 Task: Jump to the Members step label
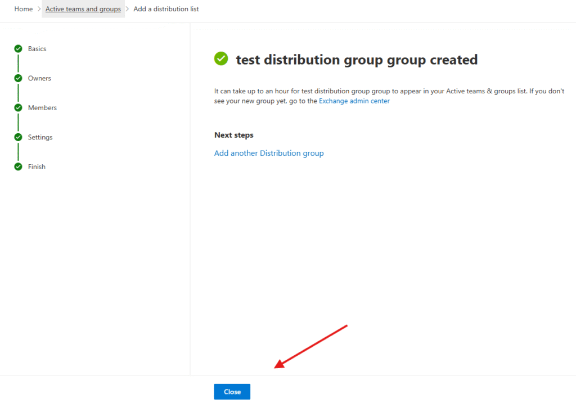click(42, 108)
